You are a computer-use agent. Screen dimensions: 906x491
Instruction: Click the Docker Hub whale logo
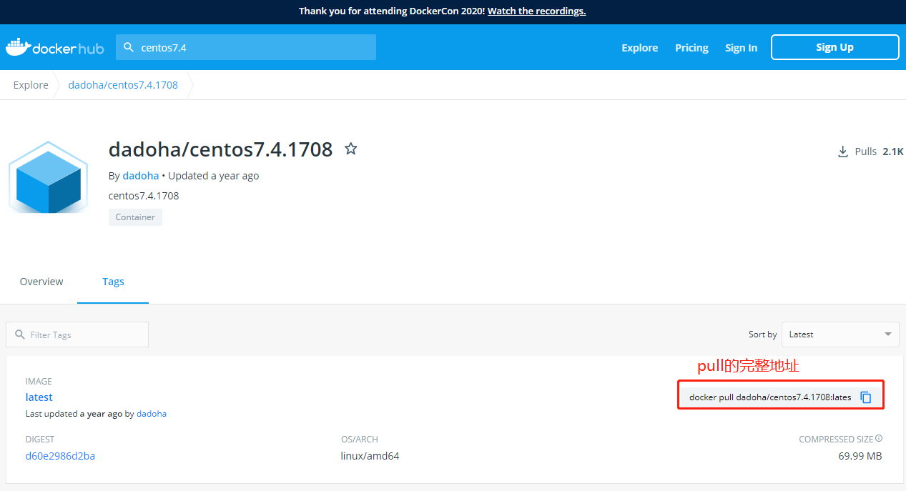[x=55, y=47]
